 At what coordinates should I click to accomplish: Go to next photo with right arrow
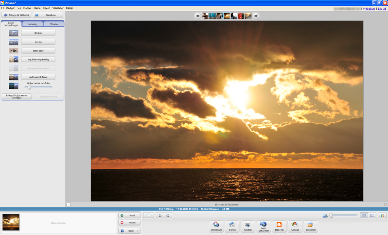click(x=256, y=16)
